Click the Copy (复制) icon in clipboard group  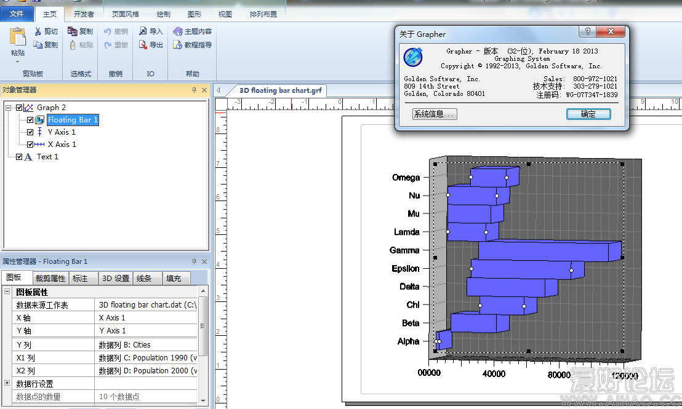click(x=38, y=45)
